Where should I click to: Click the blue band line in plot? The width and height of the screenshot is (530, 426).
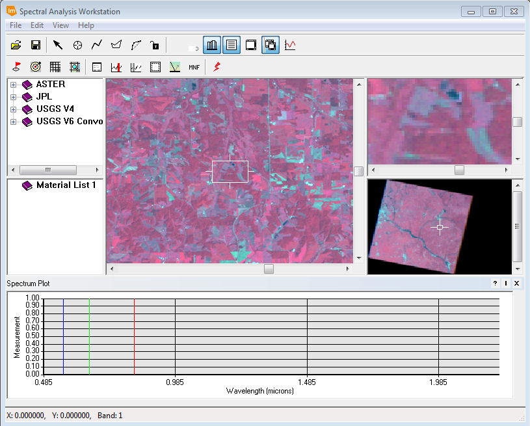(63, 336)
